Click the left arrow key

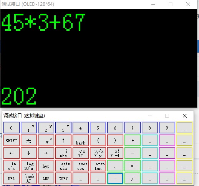pos(12,153)
